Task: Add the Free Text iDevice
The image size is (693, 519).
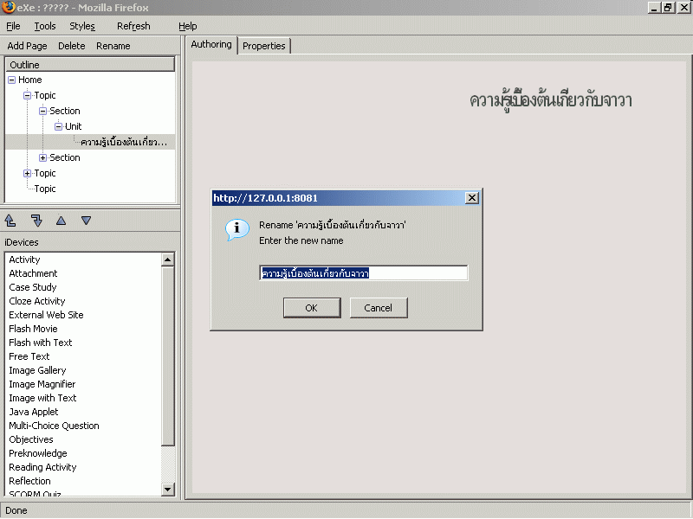Action: click(x=29, y=356)
